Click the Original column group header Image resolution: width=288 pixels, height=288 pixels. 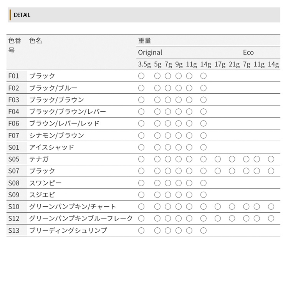tap(150, 53)
